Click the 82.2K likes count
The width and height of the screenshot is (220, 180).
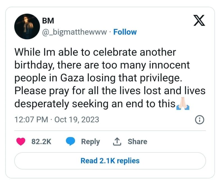[41, 141]
